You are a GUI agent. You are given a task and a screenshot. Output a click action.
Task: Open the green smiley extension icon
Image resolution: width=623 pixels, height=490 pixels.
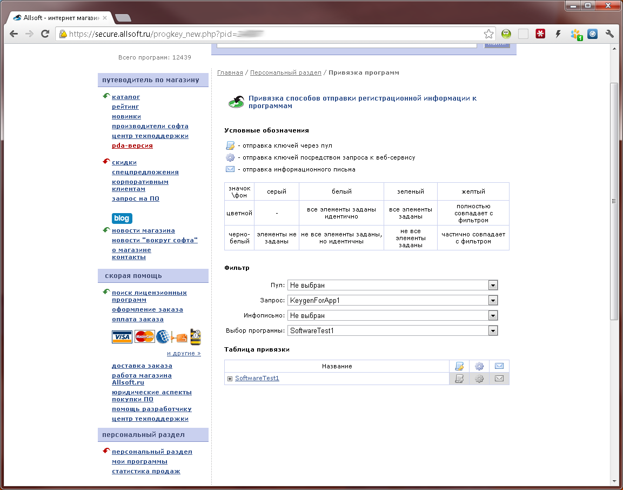click(506, 34)
